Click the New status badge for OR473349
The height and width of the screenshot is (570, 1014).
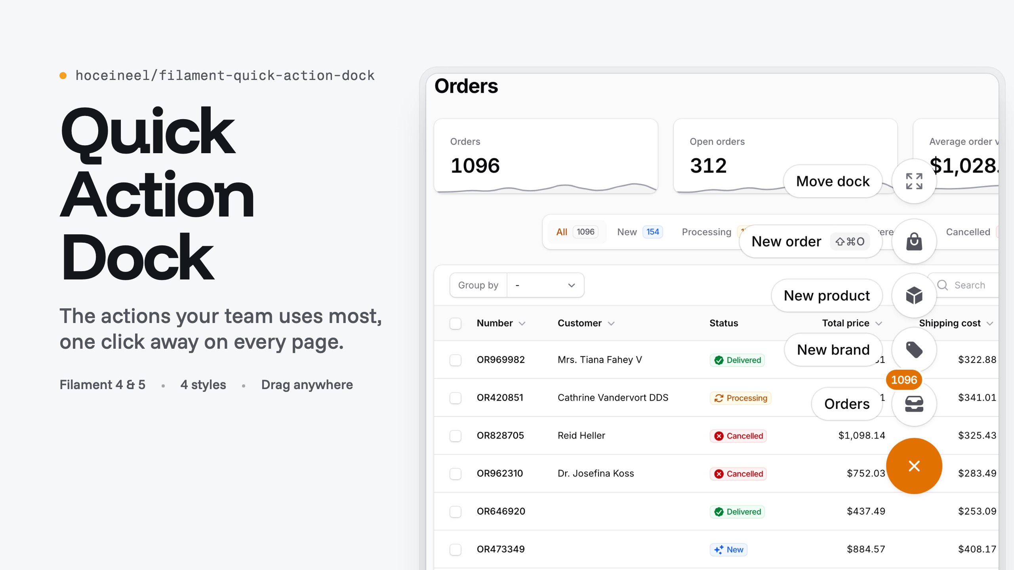point(728,550)
